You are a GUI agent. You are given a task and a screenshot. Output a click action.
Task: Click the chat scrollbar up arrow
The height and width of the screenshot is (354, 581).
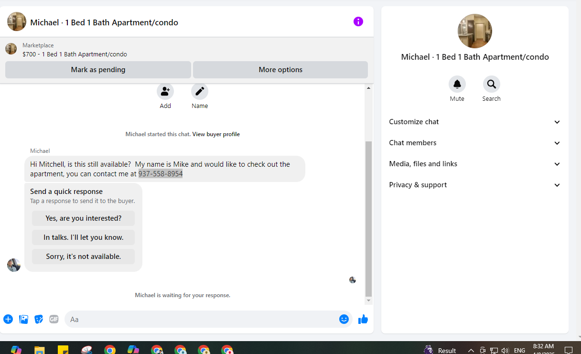(x=368, y=88)
